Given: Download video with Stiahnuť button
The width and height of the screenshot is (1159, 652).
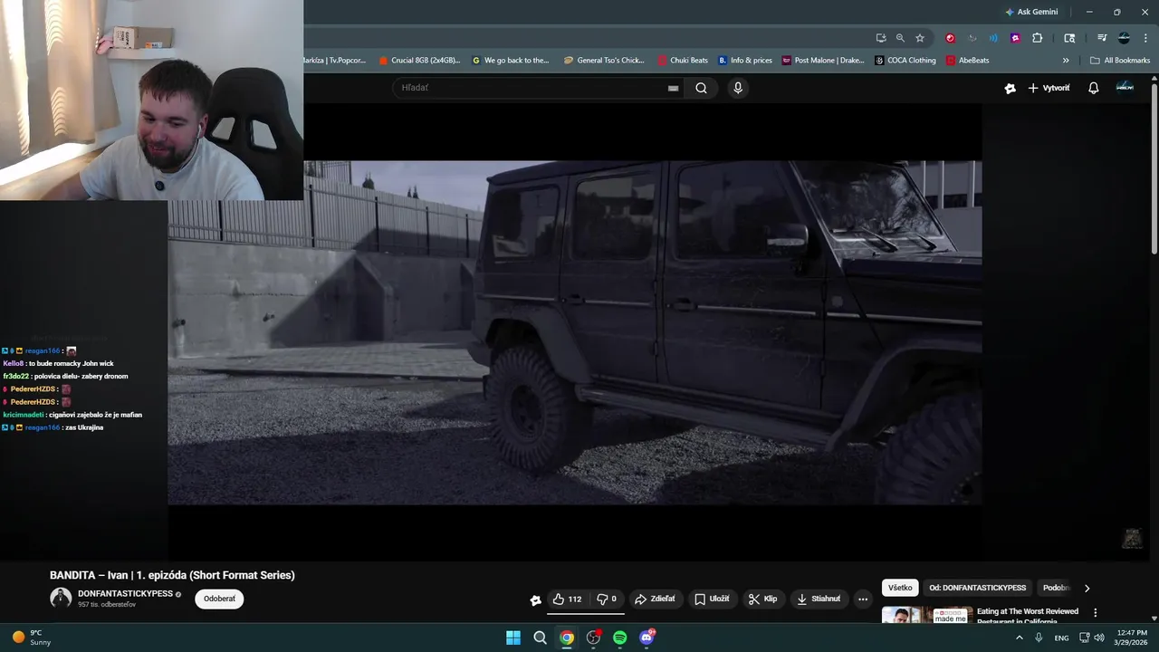Looking at the screenshot, I should tap(819, 599).
